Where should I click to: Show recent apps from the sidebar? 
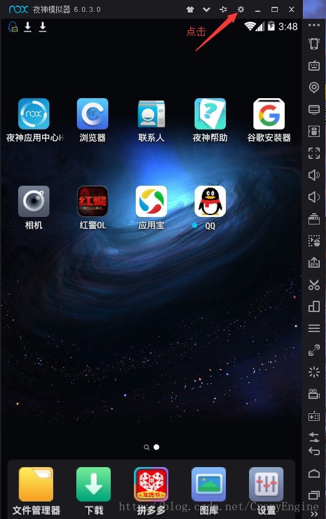(x=314, y=495)
